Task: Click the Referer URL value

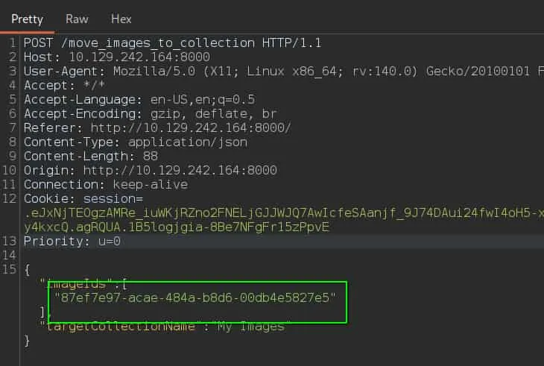Action: (x=191, y=128)
